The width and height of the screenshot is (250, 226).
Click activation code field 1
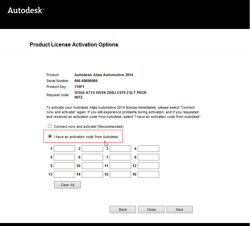pos(65,149)
